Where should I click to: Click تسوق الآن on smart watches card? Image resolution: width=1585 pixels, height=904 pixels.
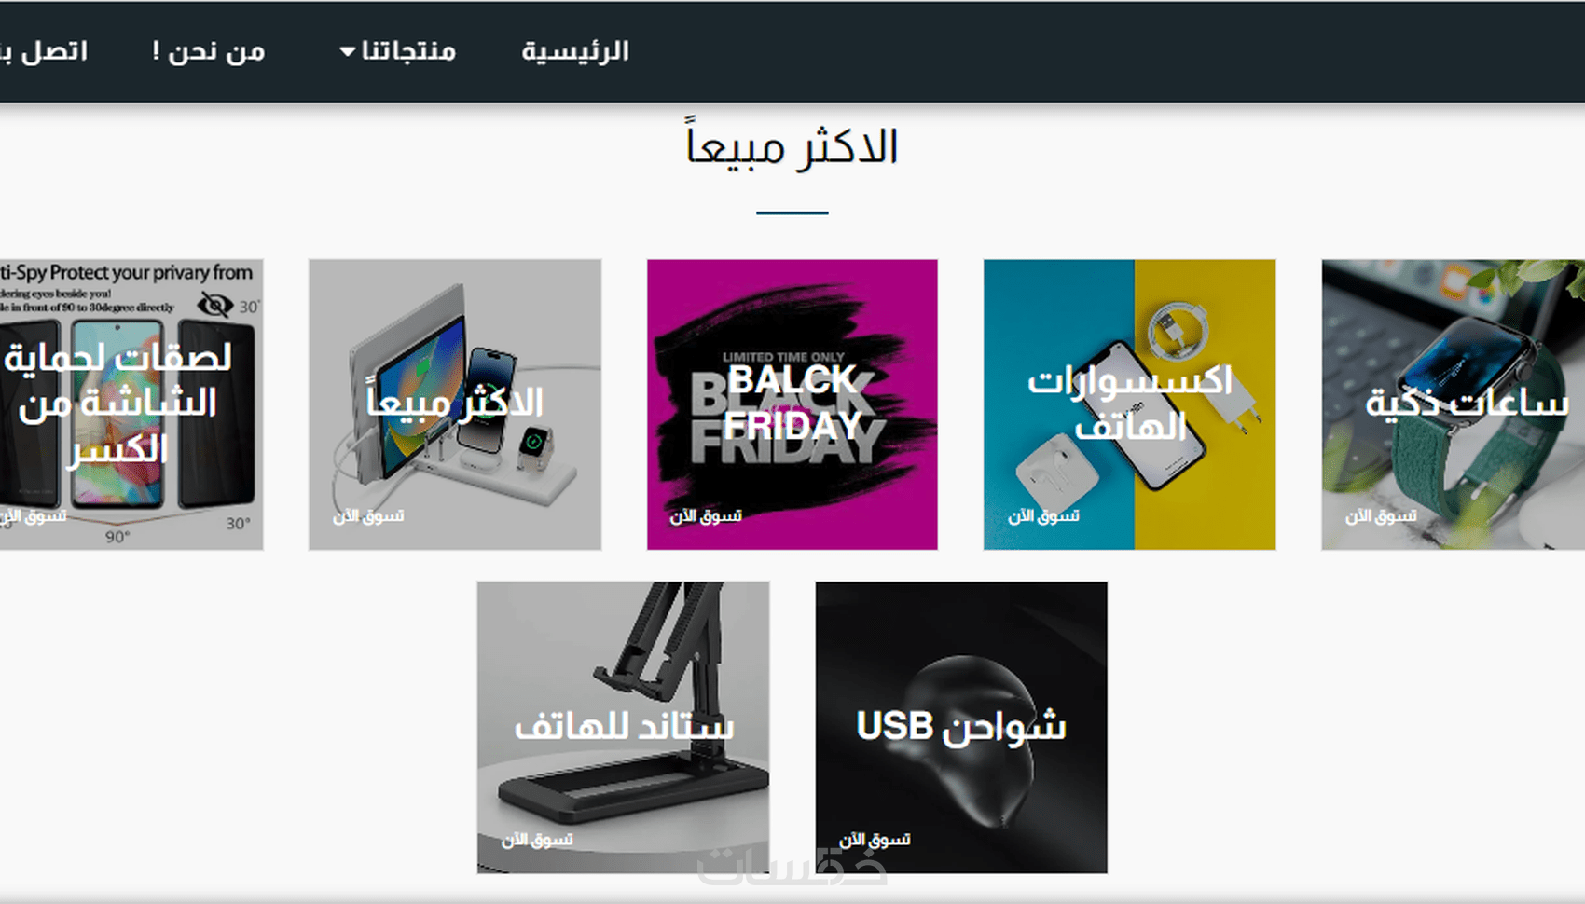[x=1381, y=515]
